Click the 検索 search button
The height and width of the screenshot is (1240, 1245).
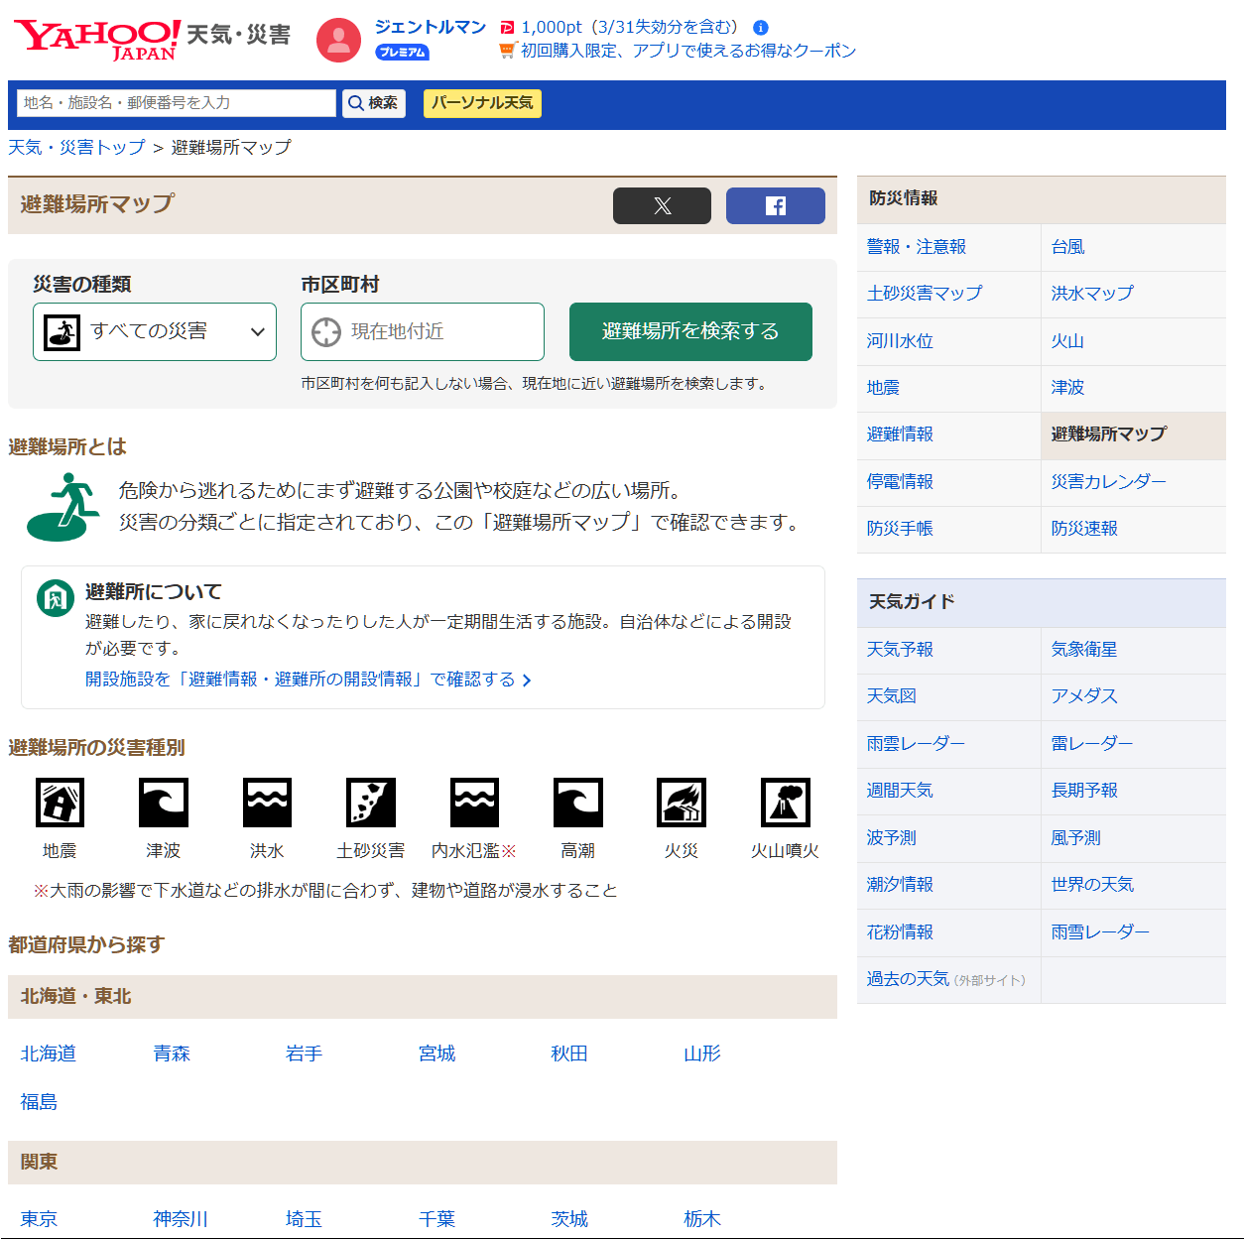click(x=374, y=103)
